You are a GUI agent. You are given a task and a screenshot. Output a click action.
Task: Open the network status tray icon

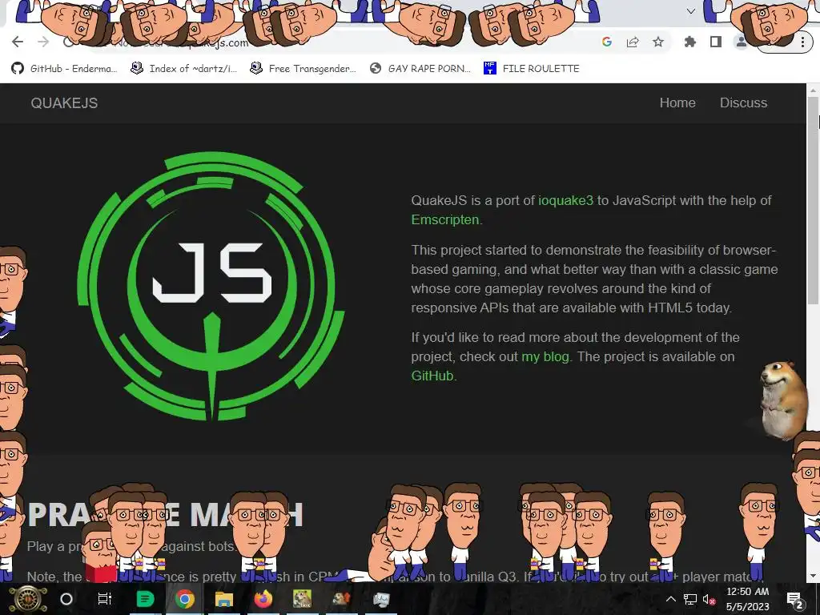(690, 599)
